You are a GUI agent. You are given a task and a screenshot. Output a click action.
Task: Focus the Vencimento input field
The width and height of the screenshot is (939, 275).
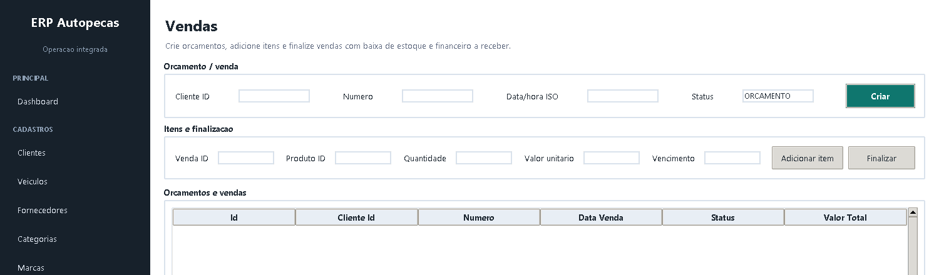[x=732, y=158]
